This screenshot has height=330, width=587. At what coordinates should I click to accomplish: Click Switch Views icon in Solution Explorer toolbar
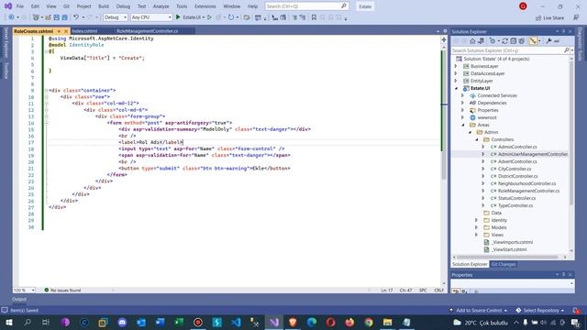click(481, 41)
